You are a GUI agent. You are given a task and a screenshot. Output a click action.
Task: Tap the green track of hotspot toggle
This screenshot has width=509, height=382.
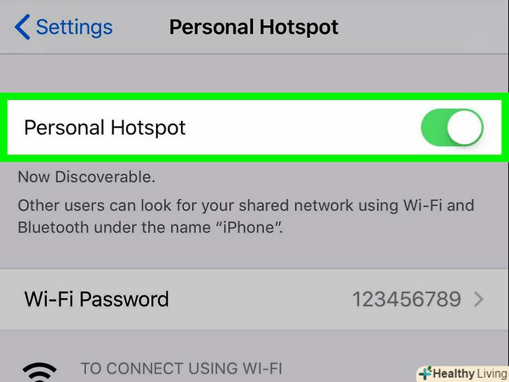click(x=433, y=127)
